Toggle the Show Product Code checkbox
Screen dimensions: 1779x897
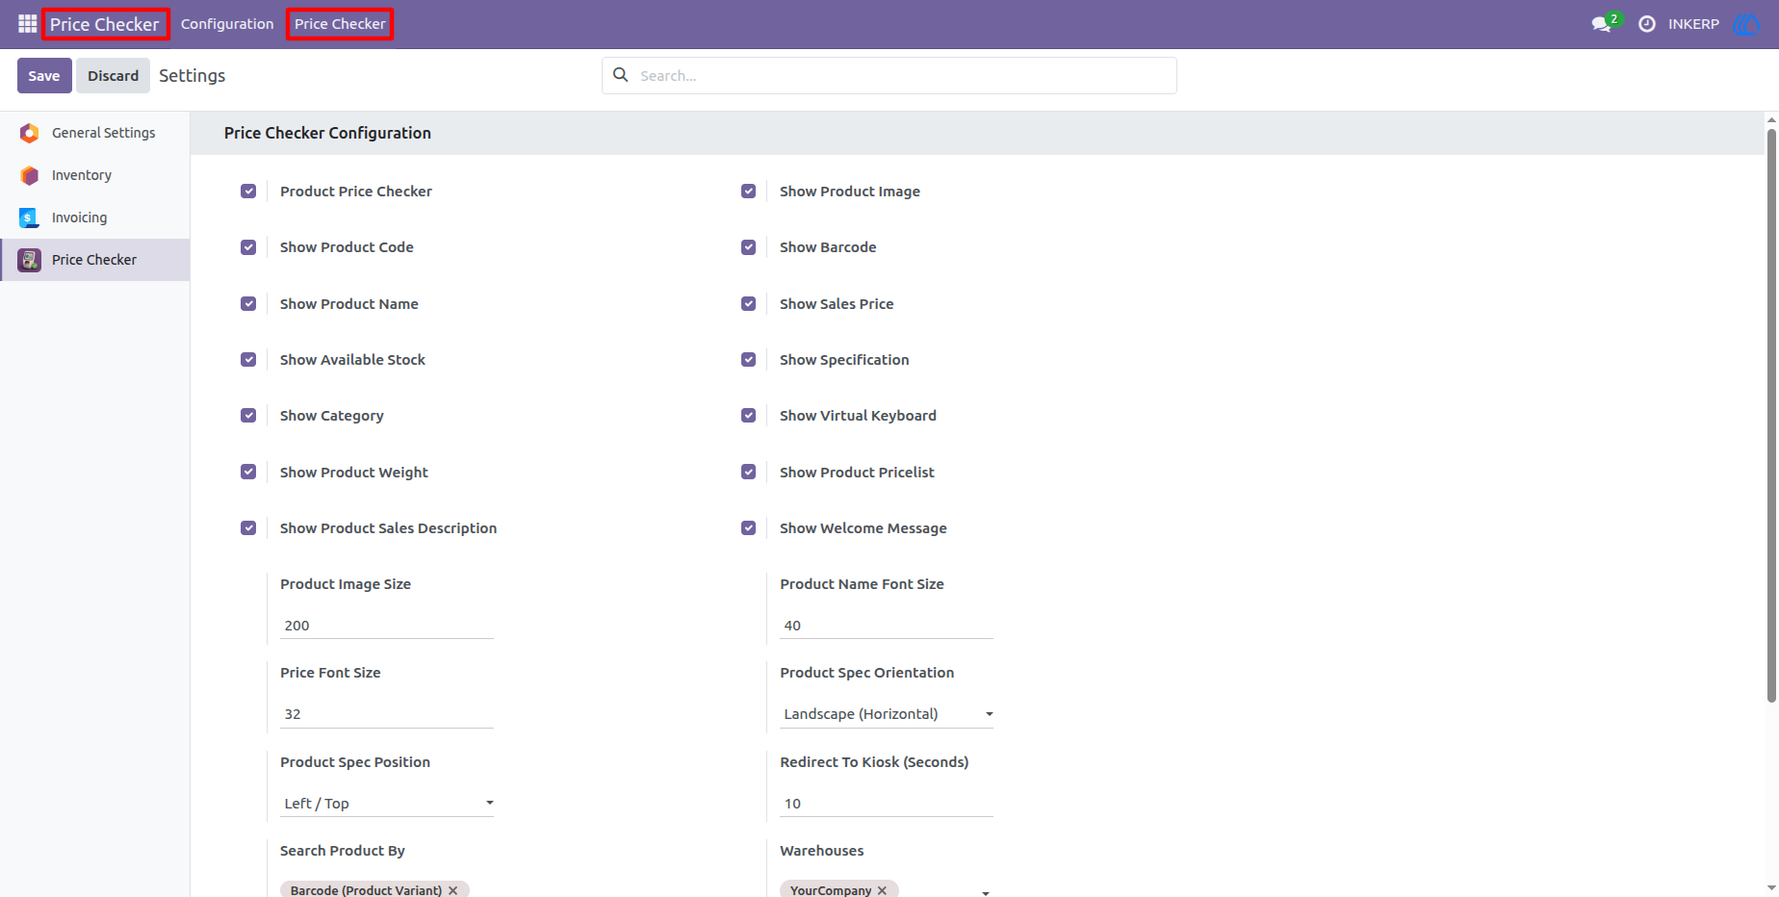(x=248, y=247)
